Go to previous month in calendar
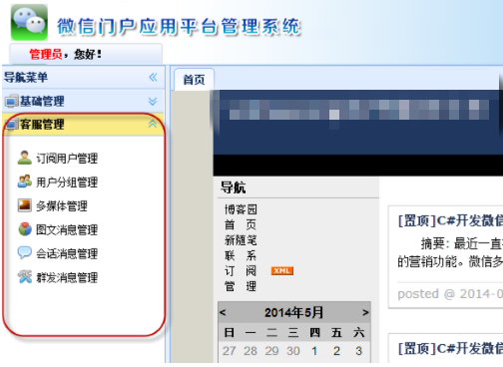The height and width of the screenshot is (367, 503). (223, 312)
